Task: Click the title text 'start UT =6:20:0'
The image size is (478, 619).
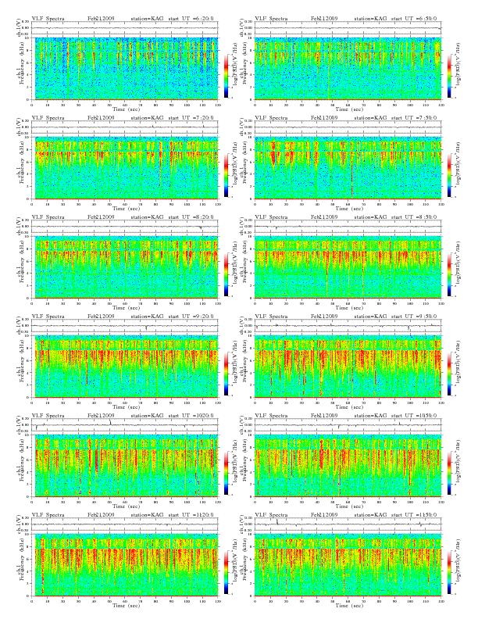Action: click(191, 19)
